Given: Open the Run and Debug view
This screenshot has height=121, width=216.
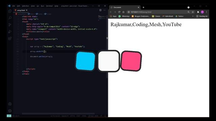Looking at the screenshot, I should 10,32.
